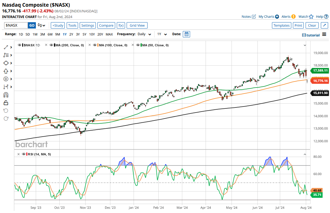Screen dimensions: 330x213
Task: Click the pop-out expand chart arrow icon
Action: [x=324, y=25]
